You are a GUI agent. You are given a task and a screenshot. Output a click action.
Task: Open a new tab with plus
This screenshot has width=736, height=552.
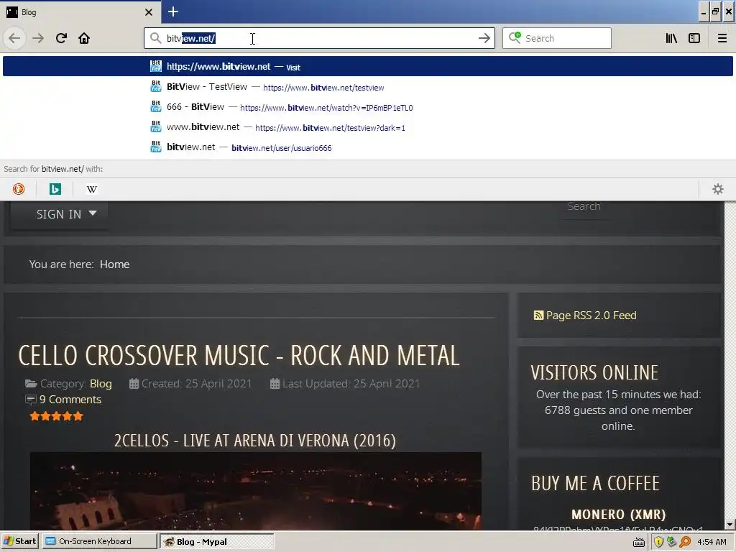pyautogui.click(x=172, y=11)
